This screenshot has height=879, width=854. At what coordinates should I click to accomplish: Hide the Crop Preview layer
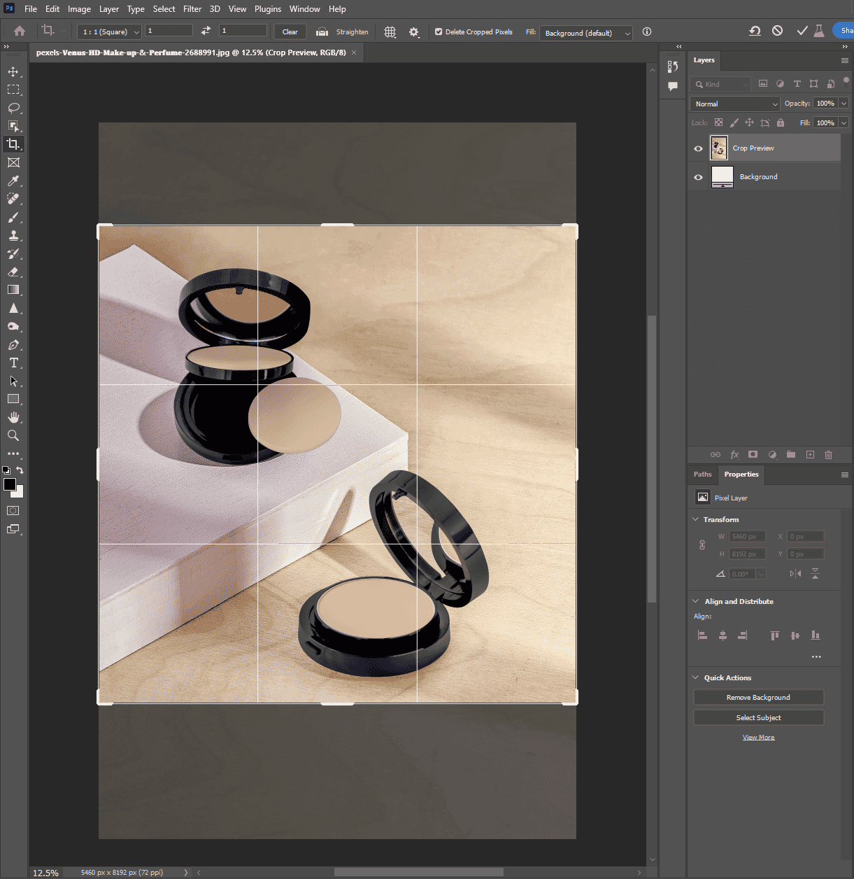click(698, 148)
